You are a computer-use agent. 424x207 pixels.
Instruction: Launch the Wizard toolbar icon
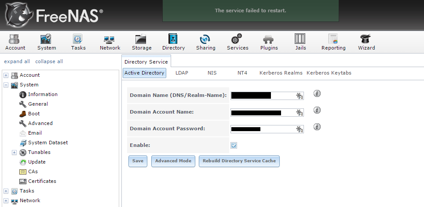[366, 42]
